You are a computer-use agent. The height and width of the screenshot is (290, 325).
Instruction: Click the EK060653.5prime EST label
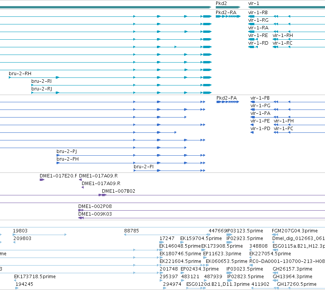[226, 262]
